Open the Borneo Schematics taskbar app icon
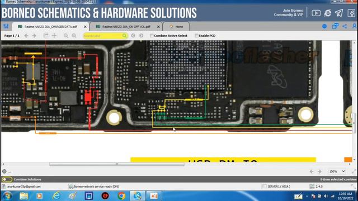This screenshot has width=358, height=201. (x=138, y=196)
